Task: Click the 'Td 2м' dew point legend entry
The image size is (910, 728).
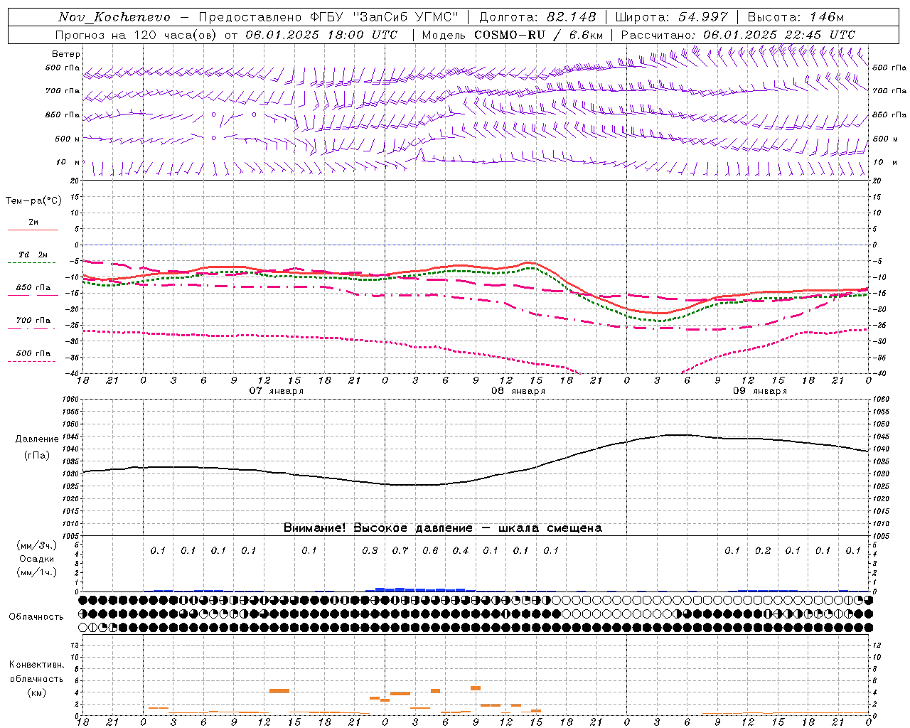Action: (x=33, y=255)
